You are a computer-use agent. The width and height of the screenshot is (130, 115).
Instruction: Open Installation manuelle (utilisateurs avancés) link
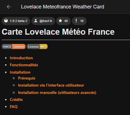[x=57, y=92]
